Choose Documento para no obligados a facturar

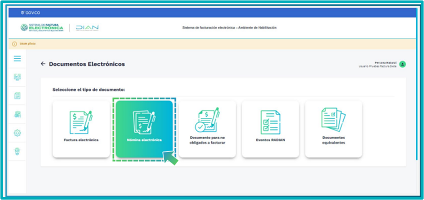pos(207,129)
